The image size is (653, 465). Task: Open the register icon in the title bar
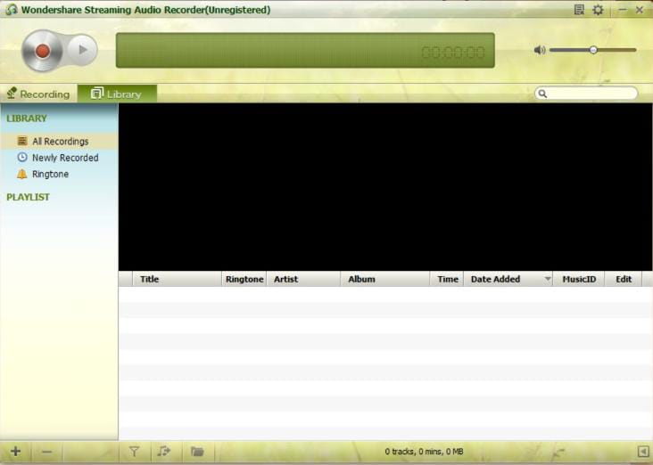579,10
